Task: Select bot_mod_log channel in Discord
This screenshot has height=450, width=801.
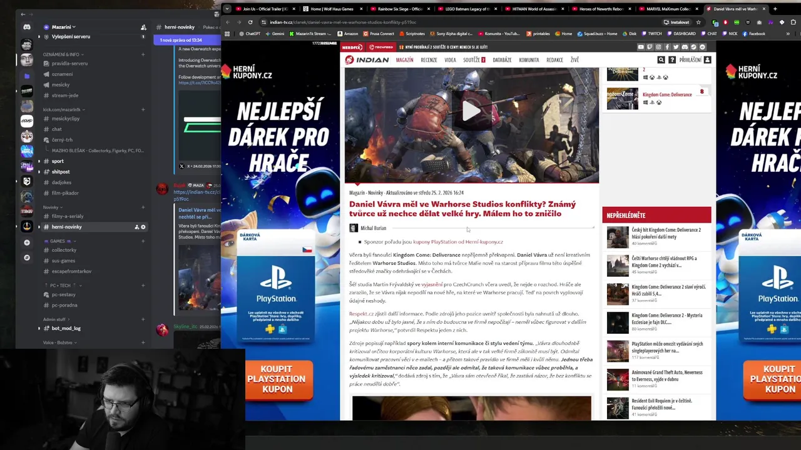Action: (94, 328)
